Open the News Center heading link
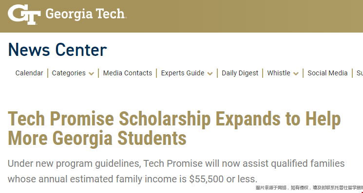This screenshot has width=363, height=193. pyautogui.click(x=57, y=50)
